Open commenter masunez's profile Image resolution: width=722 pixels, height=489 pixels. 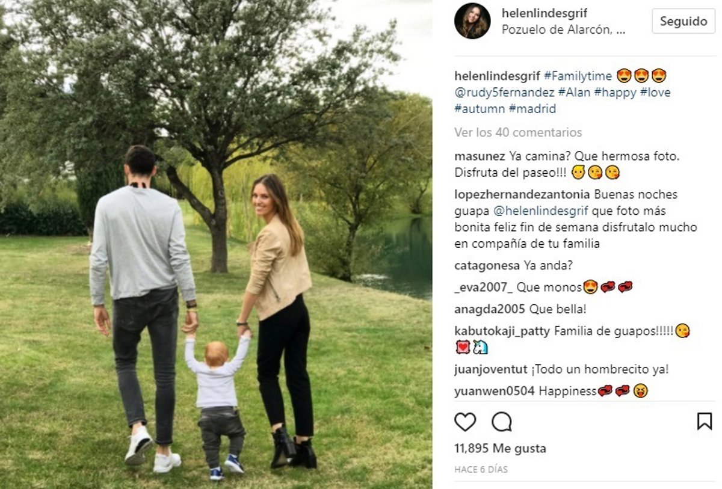[x=480, y=156]
